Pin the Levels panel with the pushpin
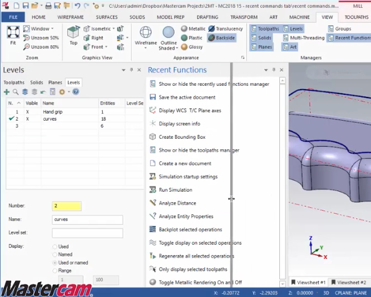Viewport: 371px width, 297px height. [131, 70]
